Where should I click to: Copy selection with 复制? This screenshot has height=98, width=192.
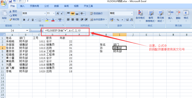coord(13,15)
